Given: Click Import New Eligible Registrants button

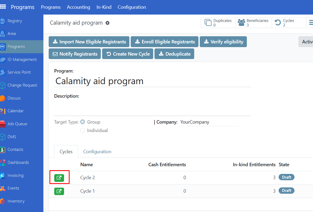Looking at the screenshot, I should pos(89,42).
